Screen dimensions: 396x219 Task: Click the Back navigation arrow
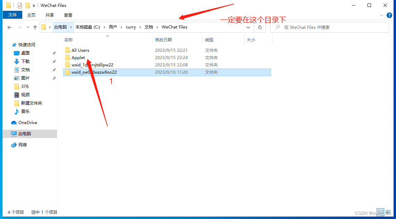(10, 27)
